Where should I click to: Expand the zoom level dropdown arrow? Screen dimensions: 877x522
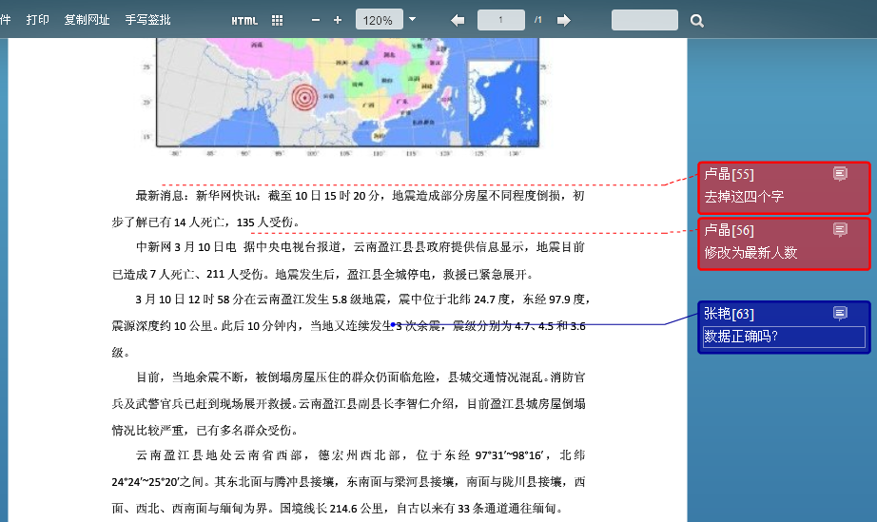(x=412, y=19)
